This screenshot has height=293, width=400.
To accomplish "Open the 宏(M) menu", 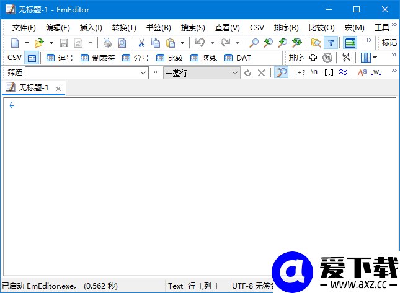I will (x=354, y=27).
